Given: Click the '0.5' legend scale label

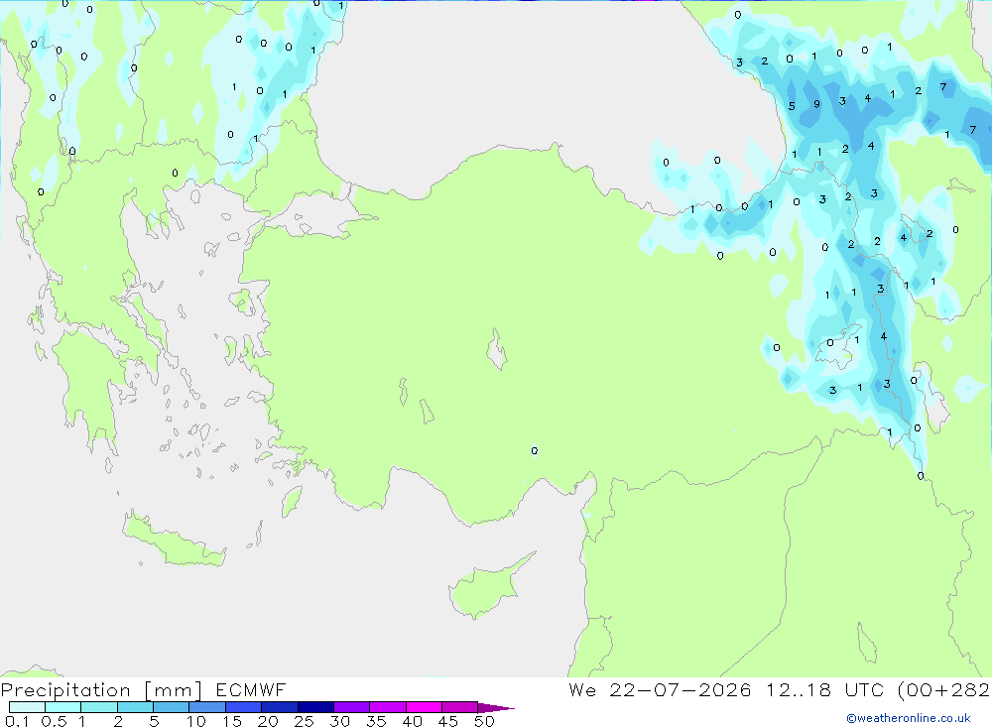Looking at the screenshot, I should (54, 721).
